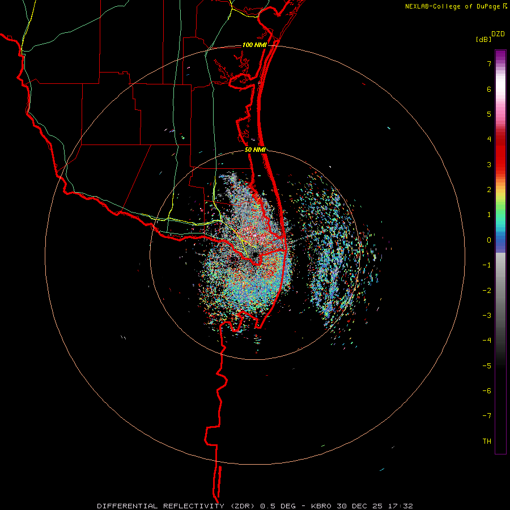Click the KBRO station identifier in caption
The image size is (510, 510).
coord(321,506)
